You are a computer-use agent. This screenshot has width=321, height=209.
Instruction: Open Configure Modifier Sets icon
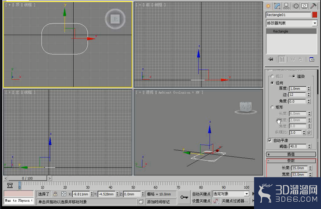(x=312, y=59)
